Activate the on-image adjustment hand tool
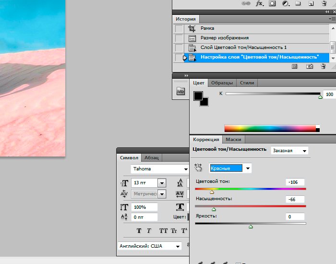The image size is (336, 264). [x=198, y=168]
